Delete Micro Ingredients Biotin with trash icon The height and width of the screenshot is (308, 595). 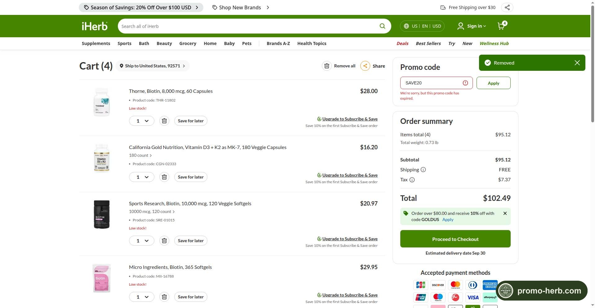[x=164, y=297]
